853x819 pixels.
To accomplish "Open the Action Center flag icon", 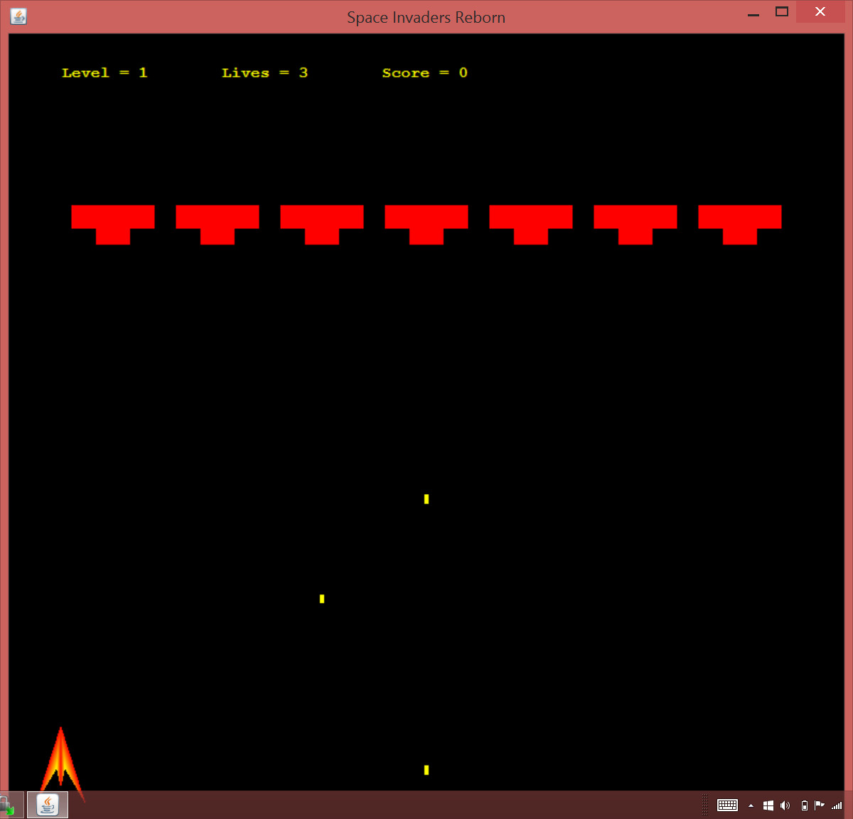I will (x=820, y=805).
